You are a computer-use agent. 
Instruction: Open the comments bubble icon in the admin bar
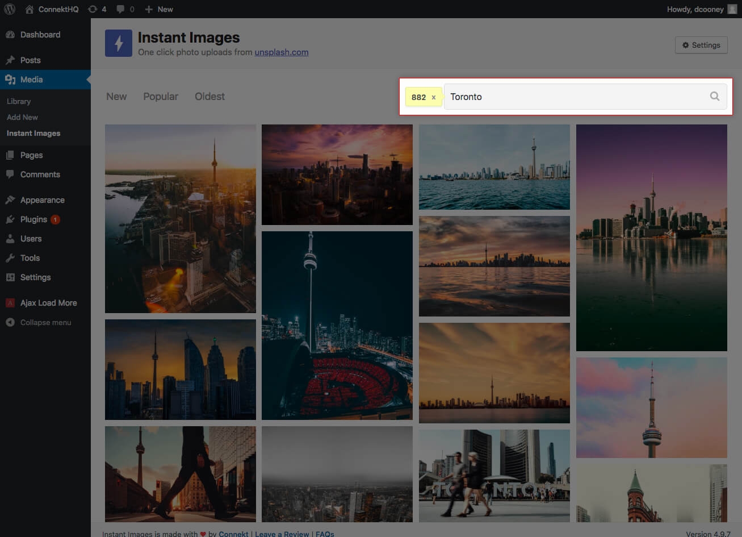(x=120, y=9)
